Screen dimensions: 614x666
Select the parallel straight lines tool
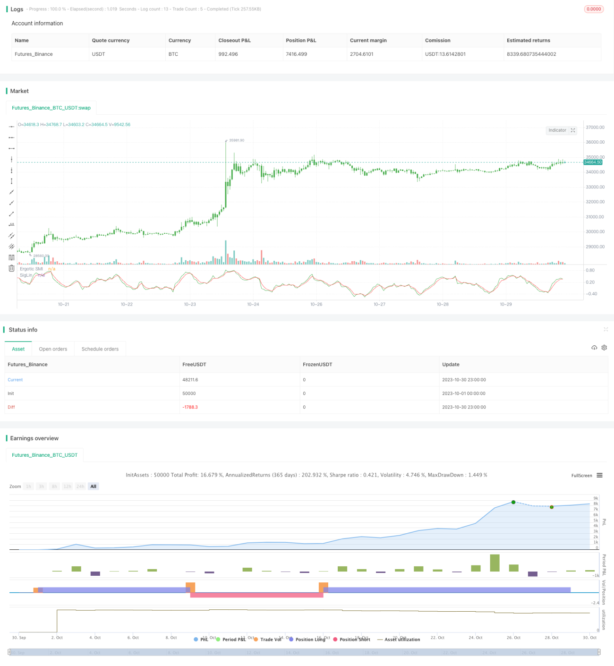(x=11, y=247)
